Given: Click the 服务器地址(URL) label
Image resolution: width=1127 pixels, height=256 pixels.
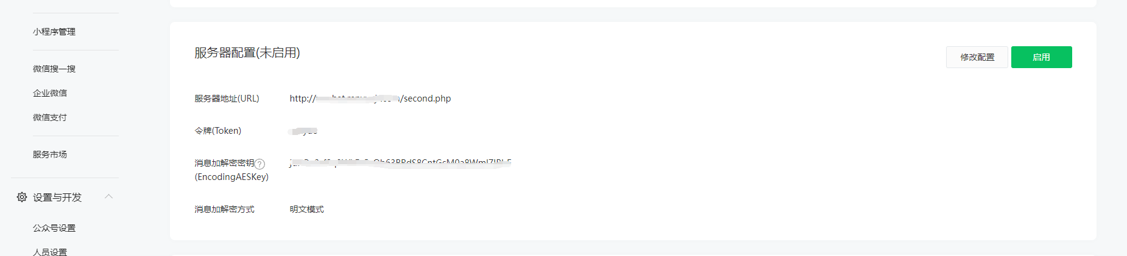Looking at the screenshot, I should coord(227,99).
